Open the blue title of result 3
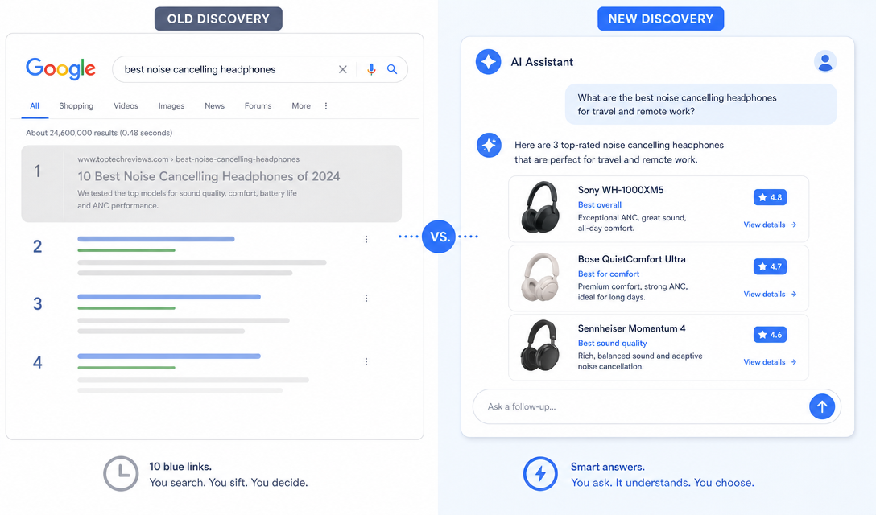The image size is (876, 515). click(169, 297)
